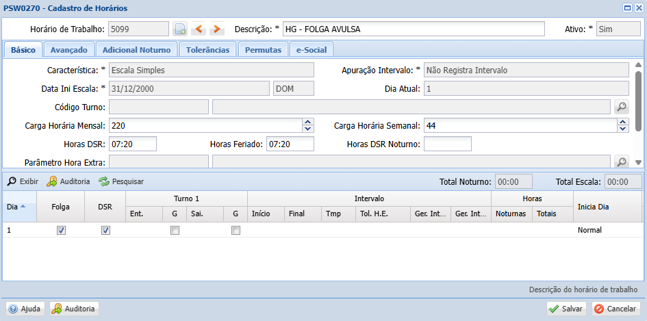Click the Ajuda button
Viewport: 647px width, 321px height.
(x=25, y=309)
